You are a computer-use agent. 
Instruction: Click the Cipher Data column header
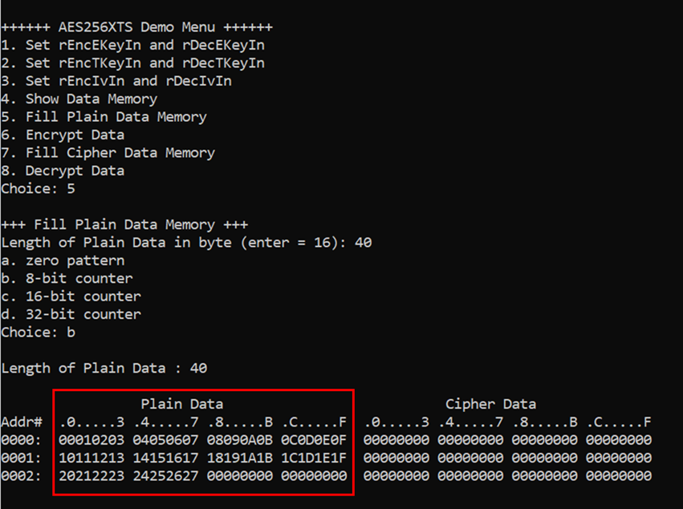point(490,404)
